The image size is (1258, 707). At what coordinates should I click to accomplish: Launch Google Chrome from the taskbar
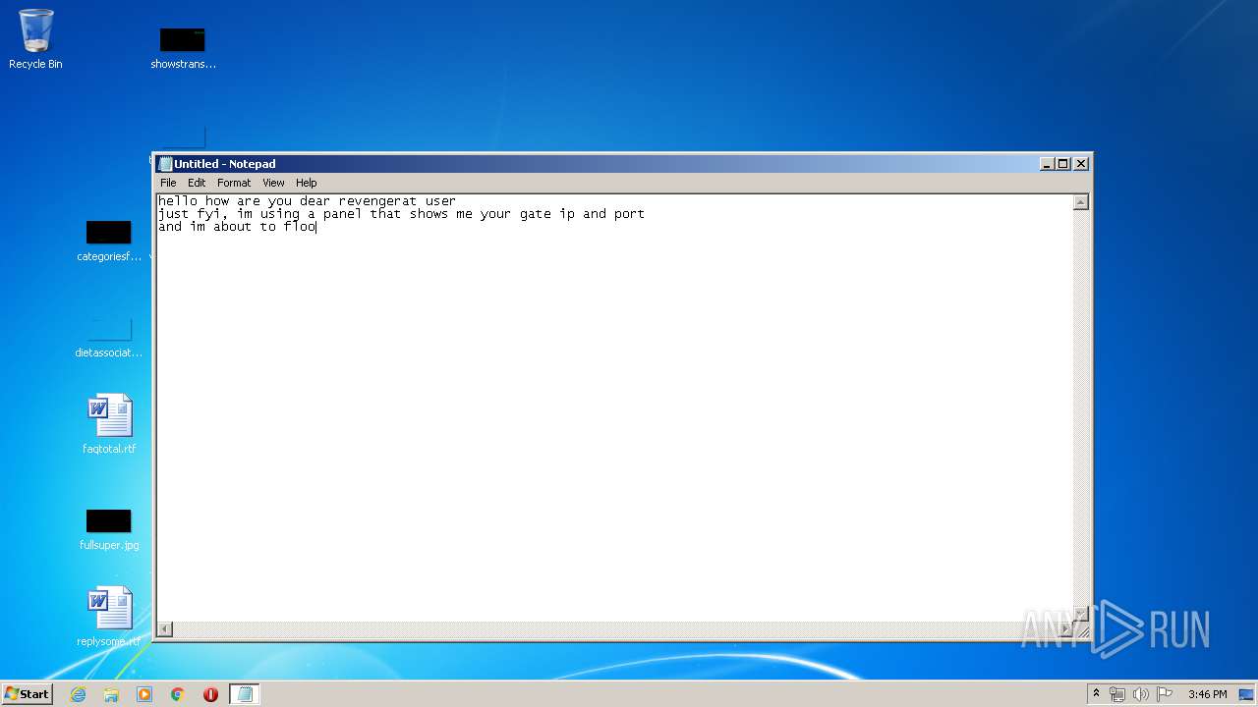(x=178, y=694)
